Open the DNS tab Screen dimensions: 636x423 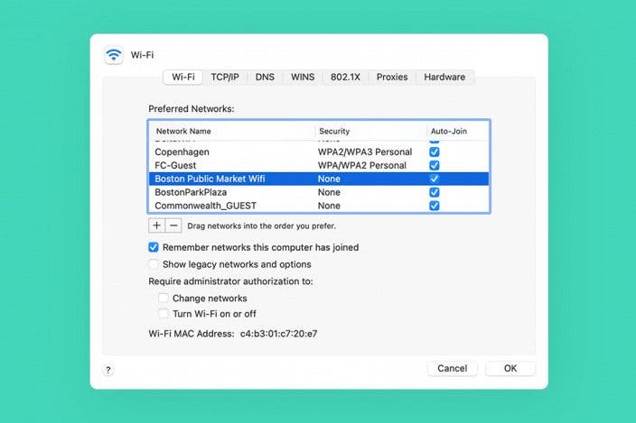coord(265,78)
